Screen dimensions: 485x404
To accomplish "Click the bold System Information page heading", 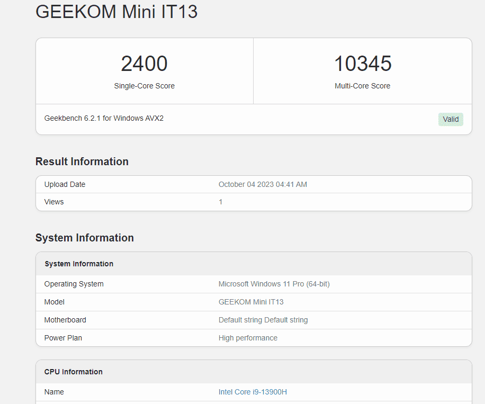I will pos(85,238).
